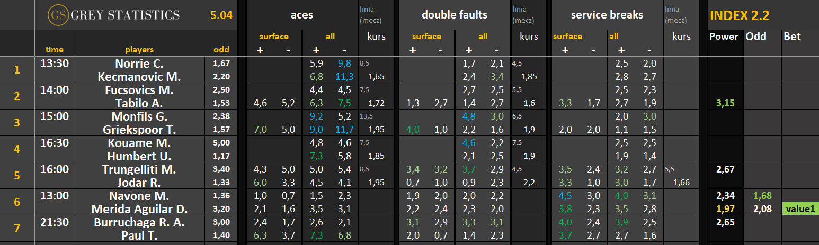Click the "Bet" column header
The height and width of the screenshot is (245, 819).
792,37
